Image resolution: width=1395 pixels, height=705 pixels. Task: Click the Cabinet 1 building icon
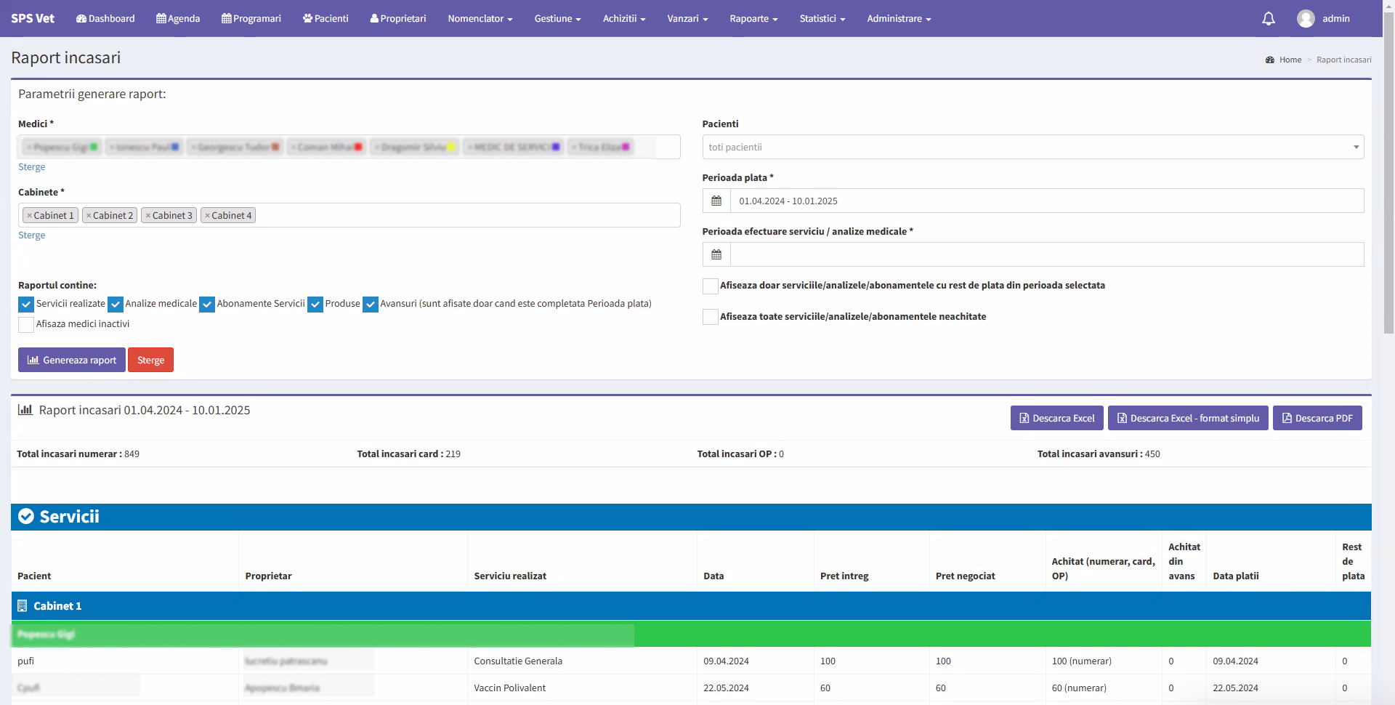click(x=22, y=606)
